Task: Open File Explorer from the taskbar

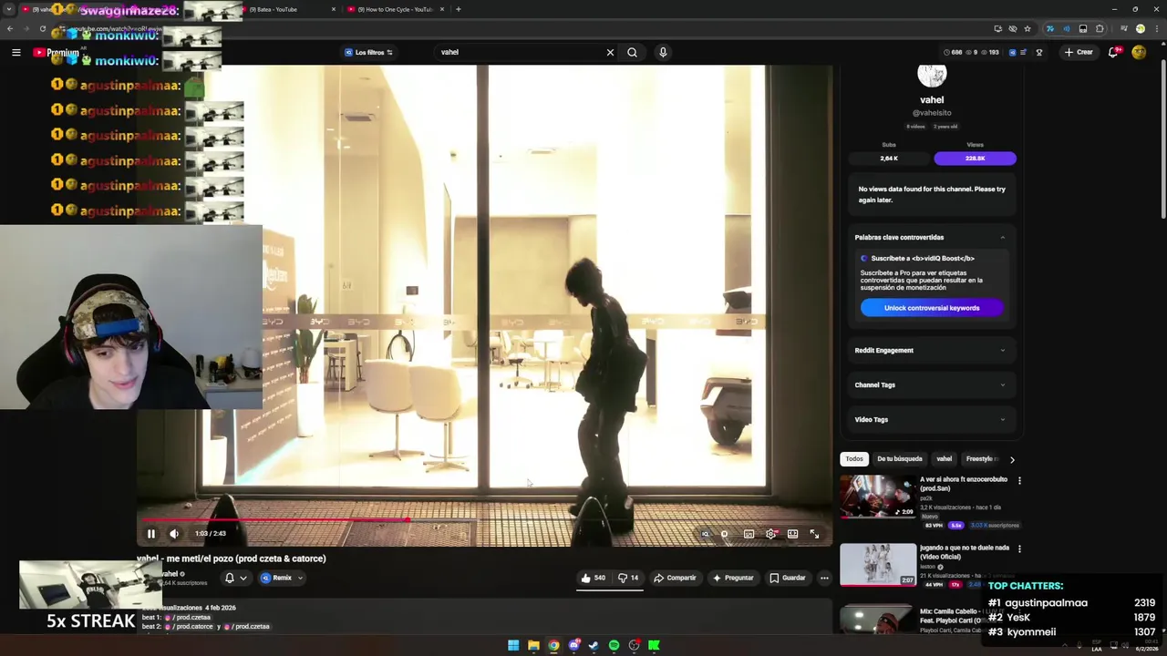Action: (533, 645)
